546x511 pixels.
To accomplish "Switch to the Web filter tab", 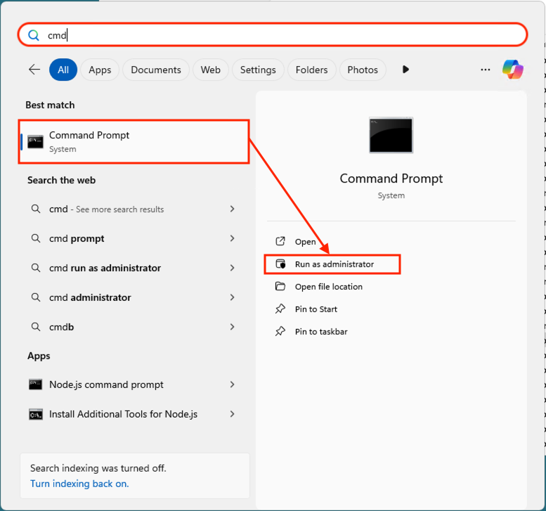I will tap(210, 70).
